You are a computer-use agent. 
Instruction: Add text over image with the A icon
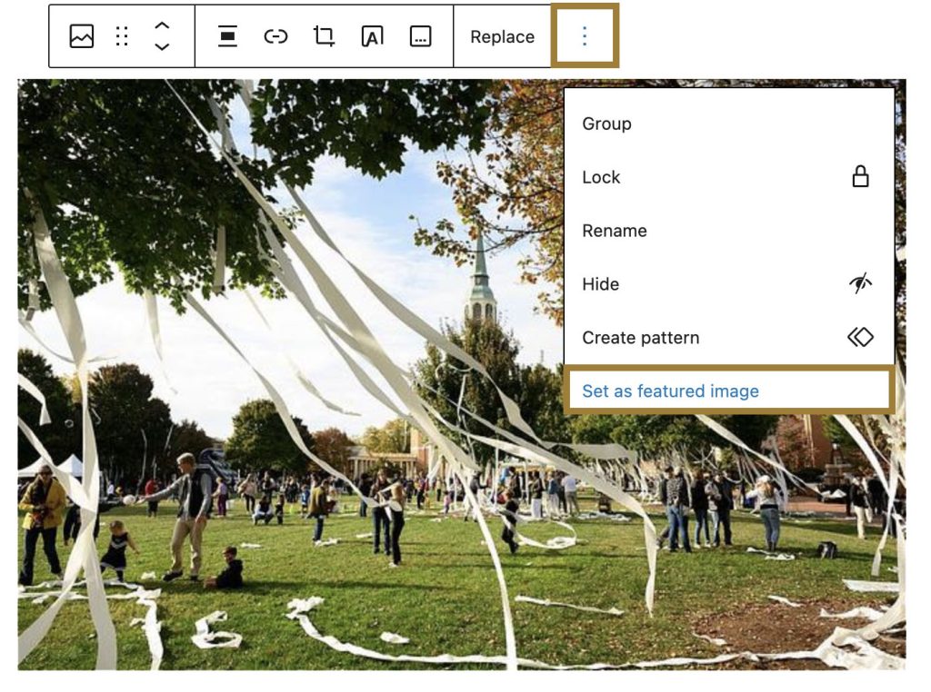(x=372, y=36)
